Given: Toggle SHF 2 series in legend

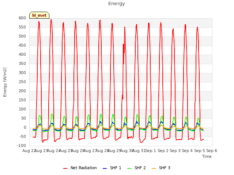Looking at the screenshot, I should [x=136, y=168].
